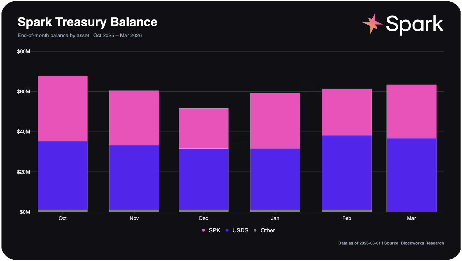Click the Spark Treasury Balance title
This screenshot has width=462, height=261.
point(88,22)
